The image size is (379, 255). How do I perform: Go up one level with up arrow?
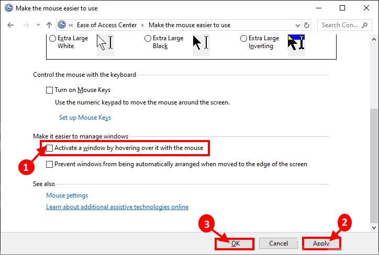click(49, 25)
